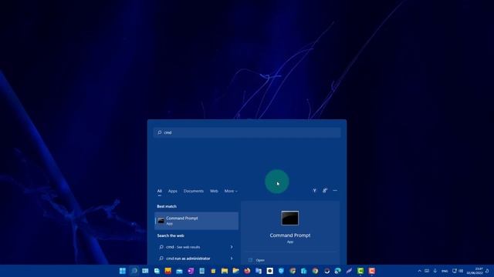
Task: Click the notification icon beside the clock
Action: pos(487,271)
